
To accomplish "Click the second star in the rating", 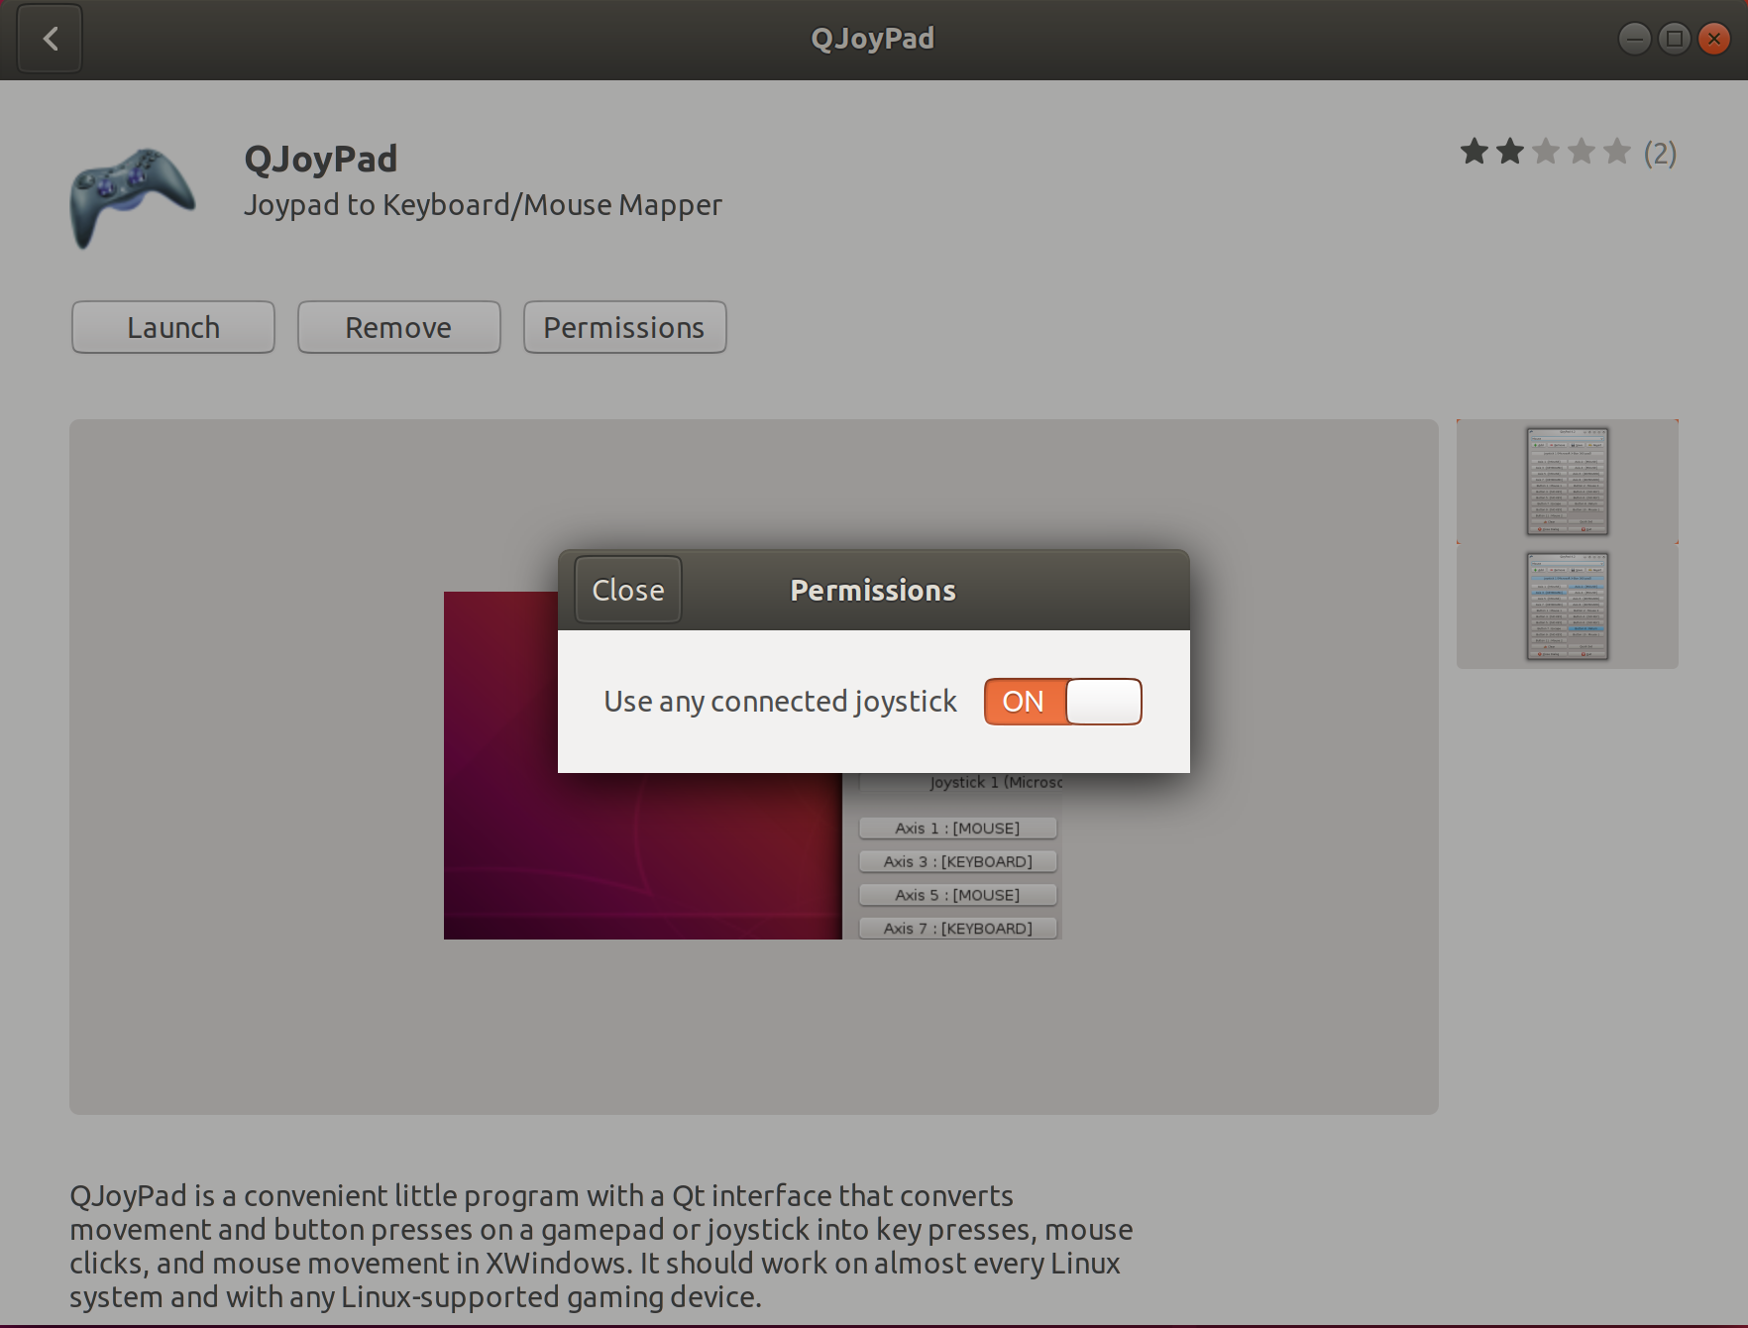I will pos(1509,152).
